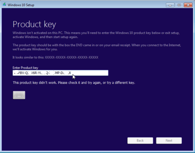195x153 pixels.
Task: Click the DVD box paragraph text
Action: [97, 47]
